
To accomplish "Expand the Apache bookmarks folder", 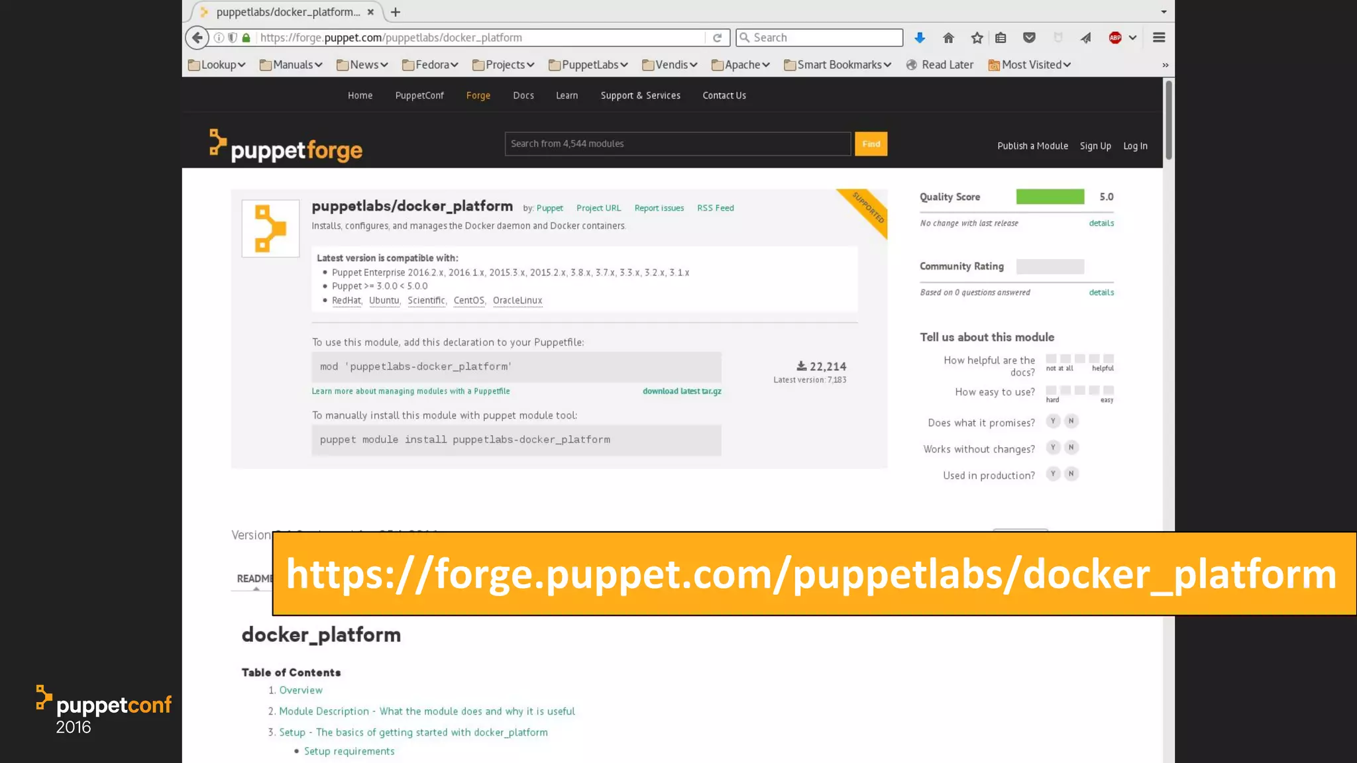I will (740, 64).
